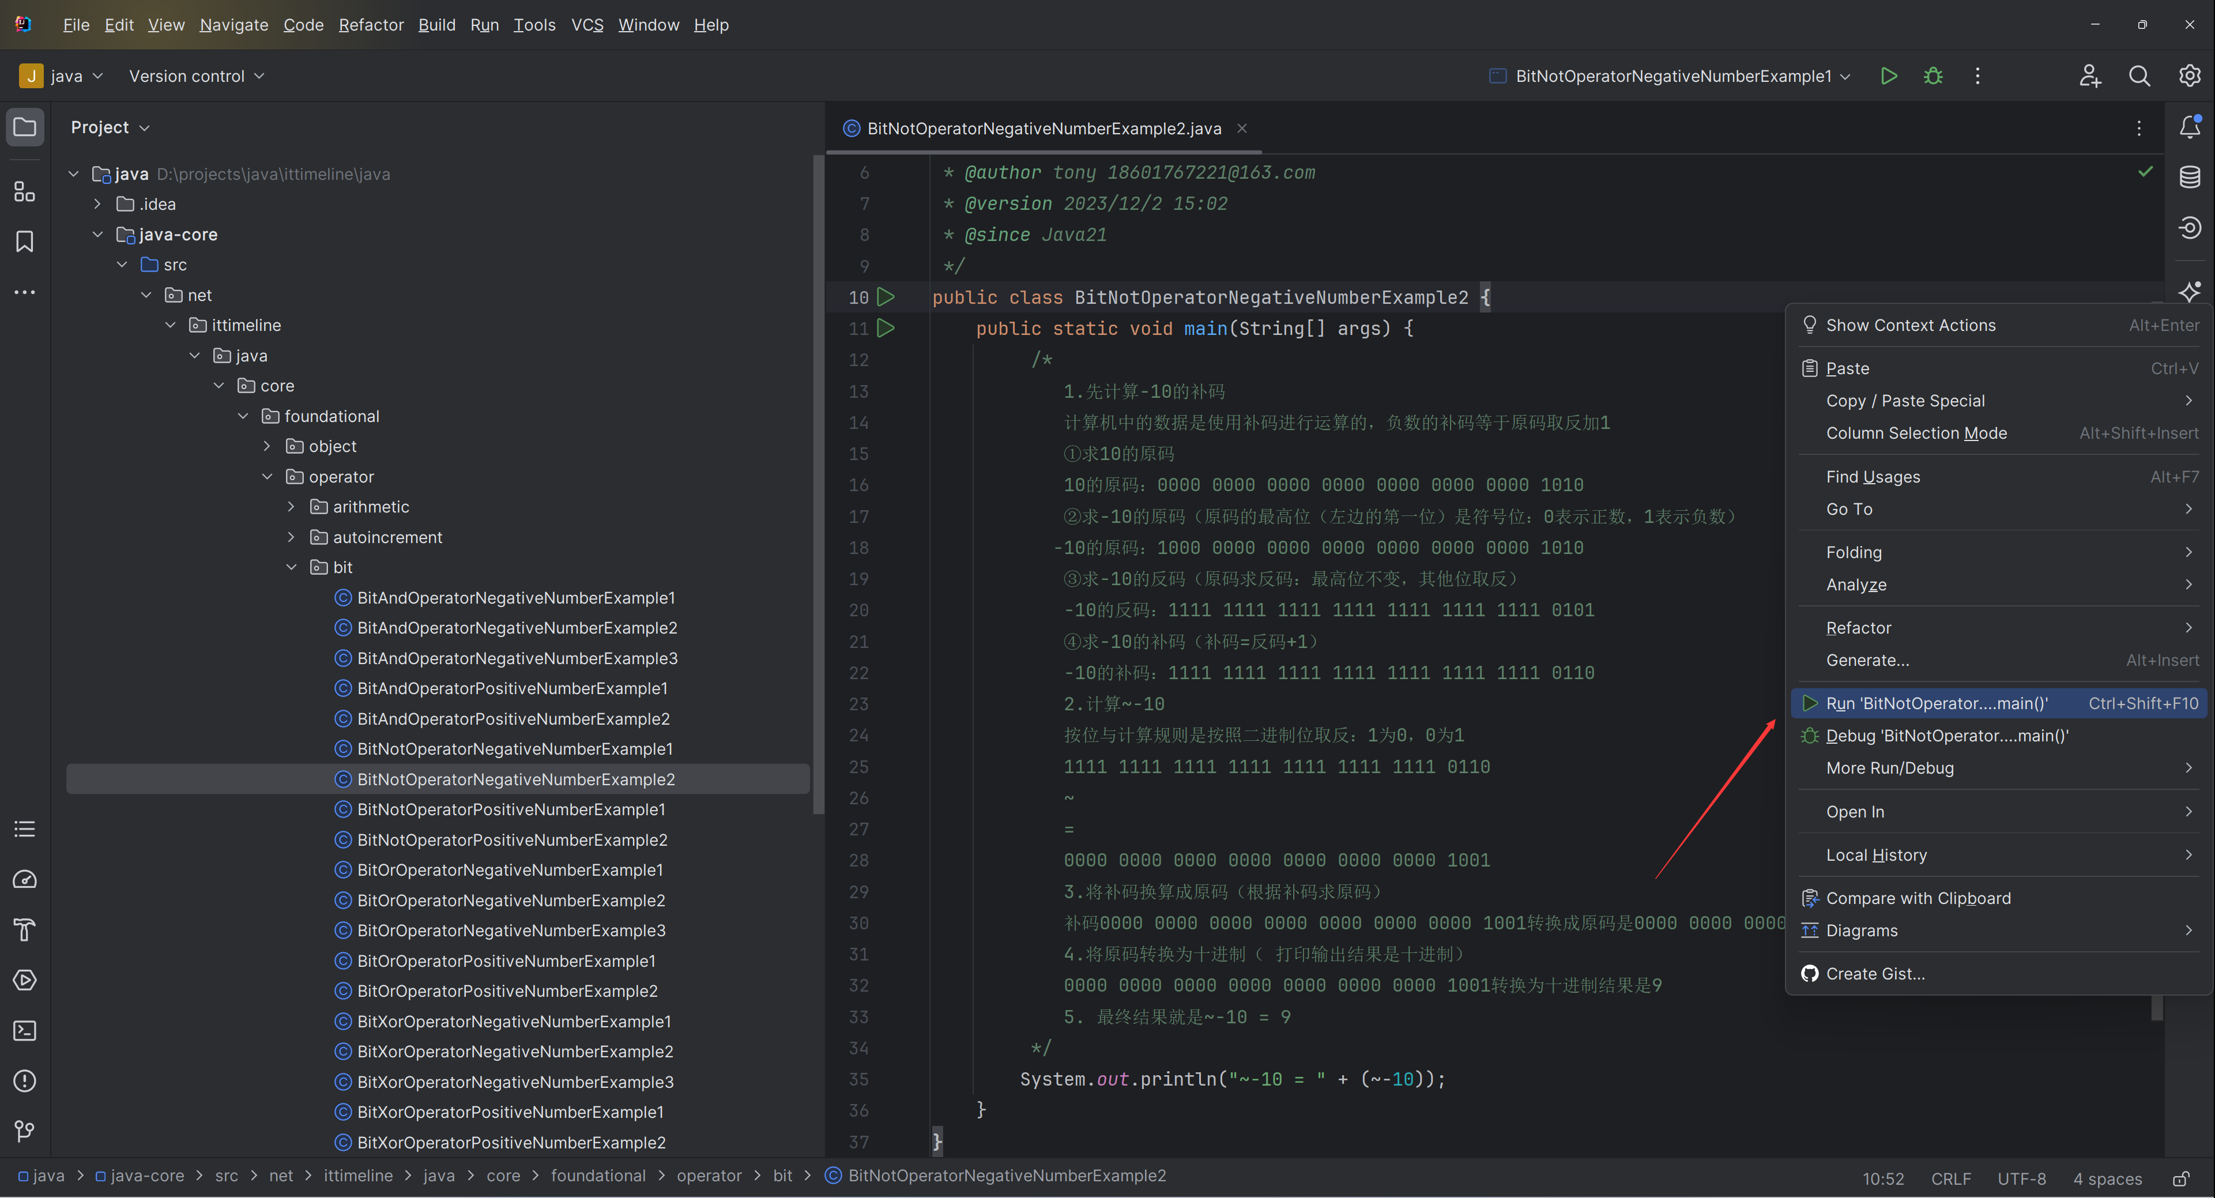Click 4 spaces indent setting
This screenshot has height=1198, width=2215.
click(2108, 1178)
